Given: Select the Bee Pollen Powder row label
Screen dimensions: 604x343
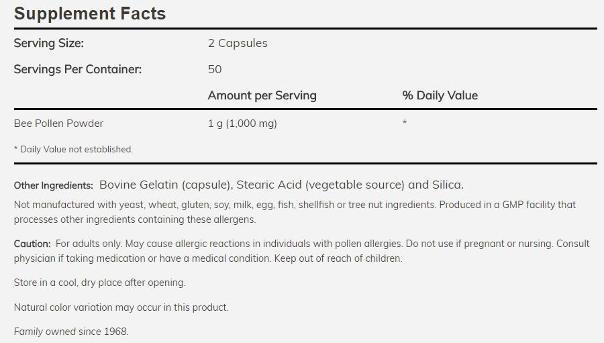Looking at the screenshot, I should click(x=59, y=124).
